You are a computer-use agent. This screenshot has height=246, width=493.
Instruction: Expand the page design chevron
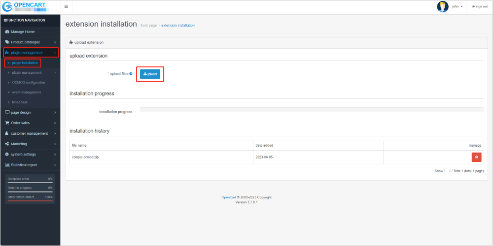[55, 112]
